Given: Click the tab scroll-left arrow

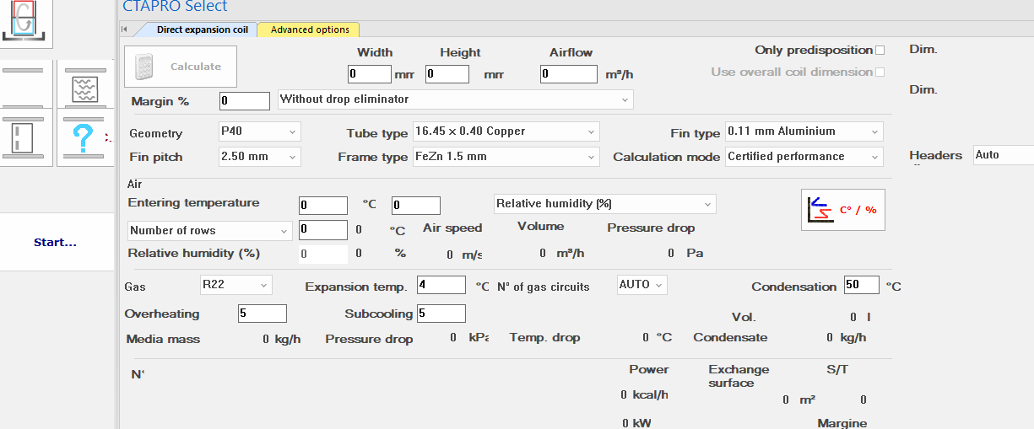Looking at the screenshot, I should (x=124, y=29).
